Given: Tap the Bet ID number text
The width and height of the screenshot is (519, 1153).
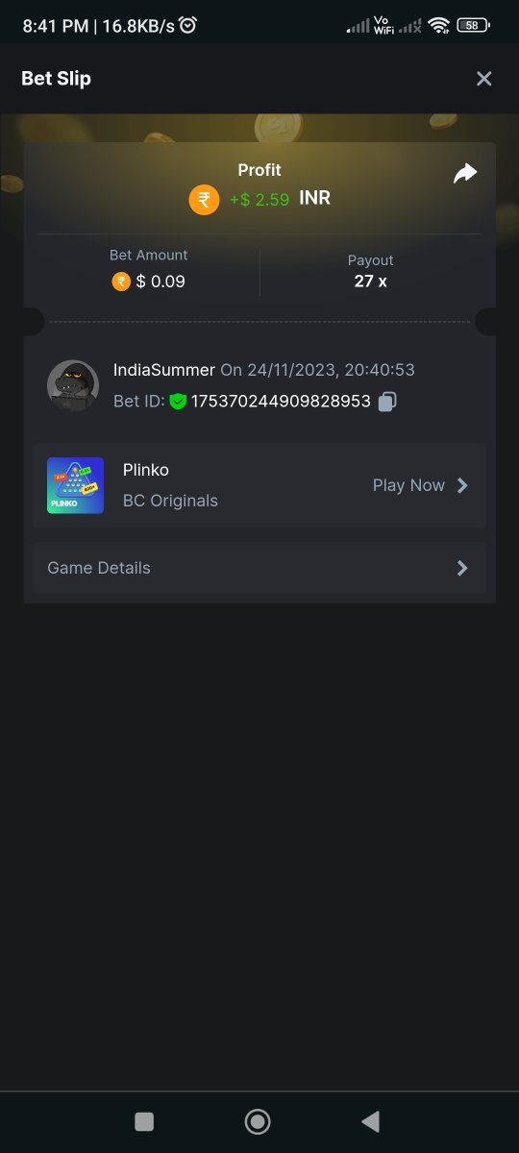Looking at the screenshot, I should coord(281,402).
